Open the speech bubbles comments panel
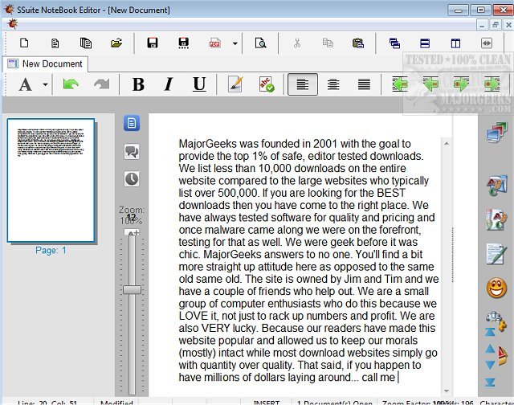 pos(132,152)
